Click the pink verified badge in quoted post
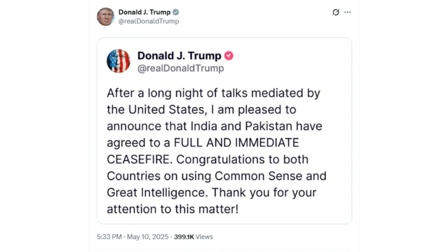The image size is (448, 252). [x=229, y=56]
